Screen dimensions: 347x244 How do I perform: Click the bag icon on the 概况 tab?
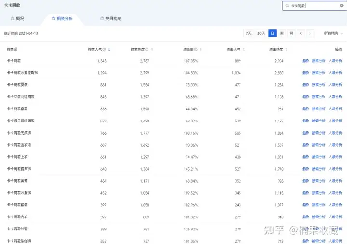tap(13, 19)
